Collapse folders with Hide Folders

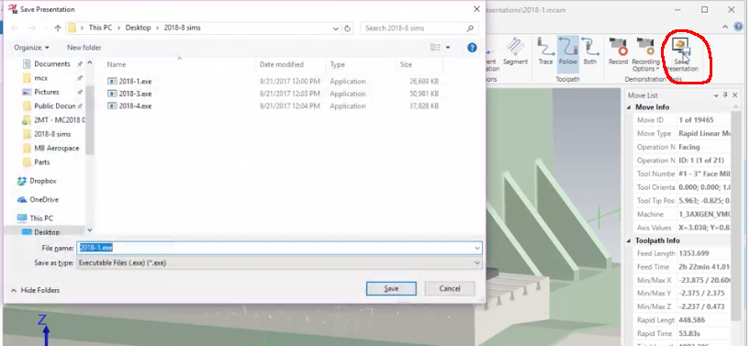tap(36, 291)
